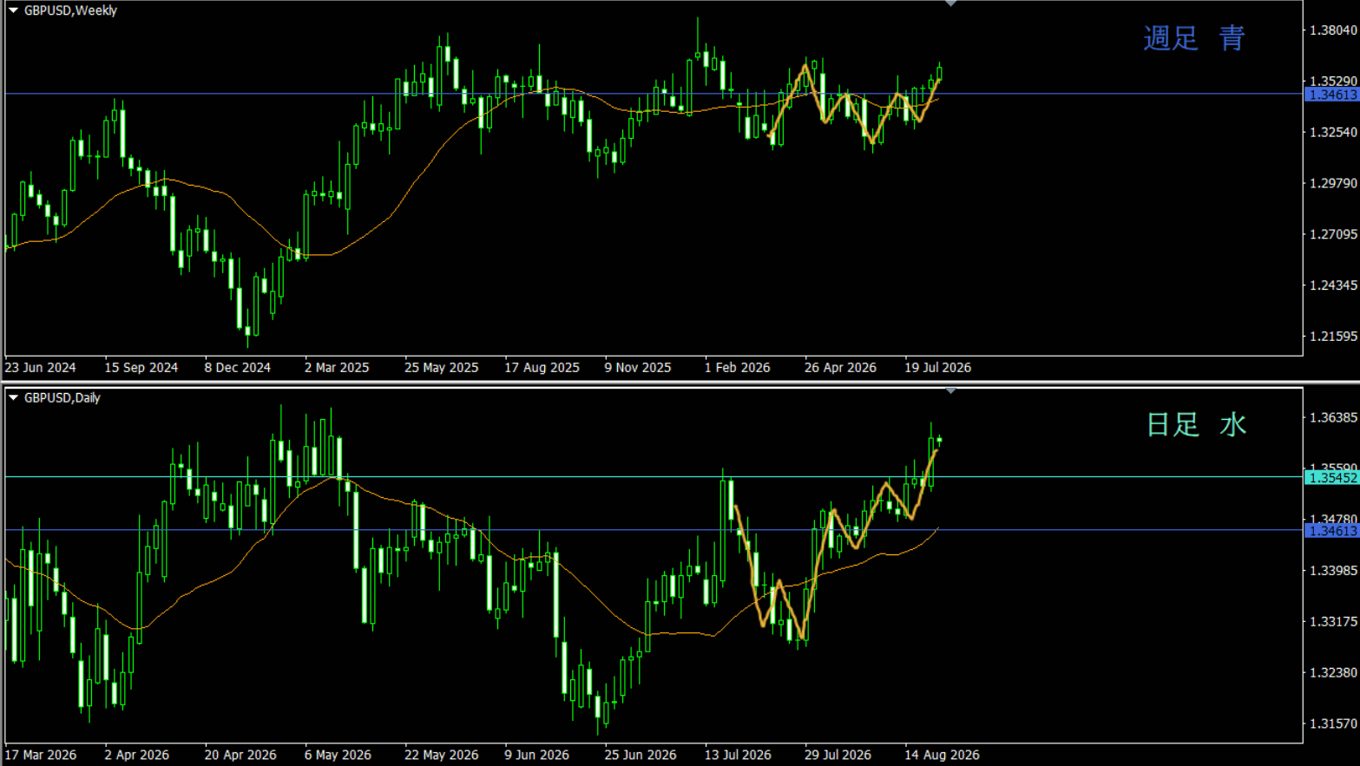This screenshot has height=766, width=1360.
Task: Click the 1.33985 price scale value
Action: pos(1333,571)
